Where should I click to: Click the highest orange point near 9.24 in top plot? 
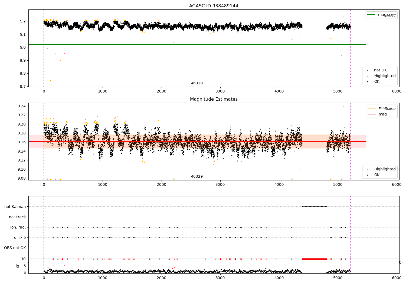coord(344,16)
